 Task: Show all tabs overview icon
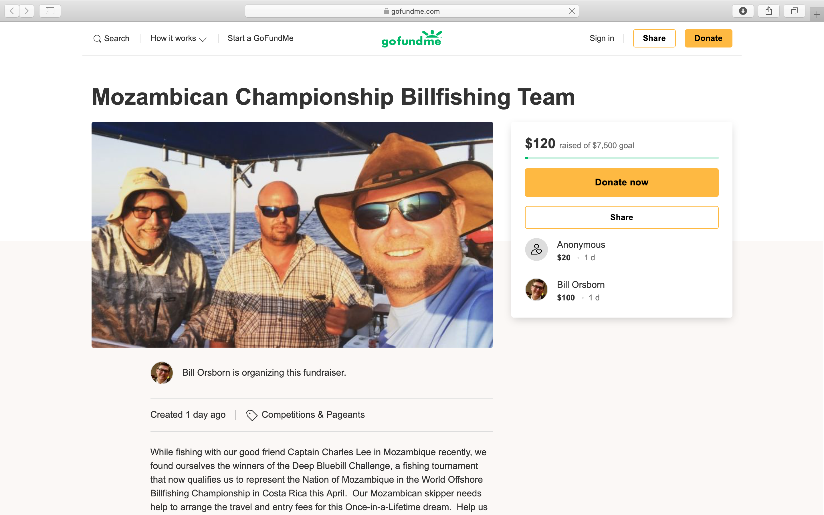794,11
